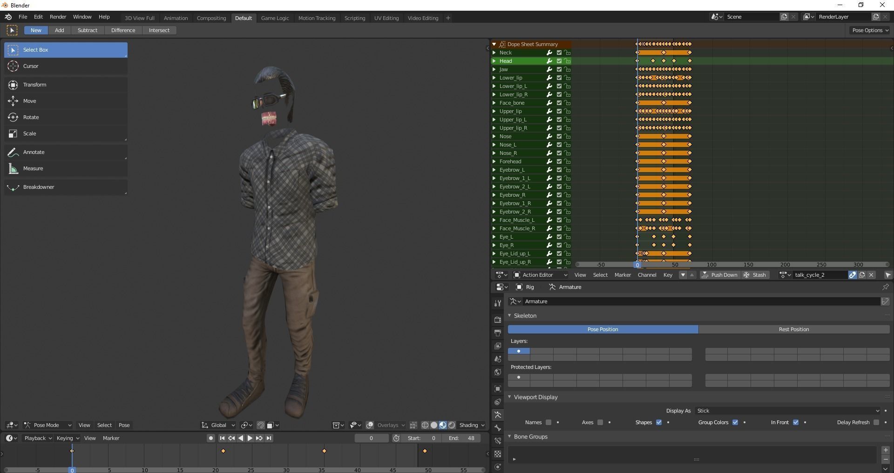Play the animation in reverse
The image size is (894, 473).
(241, 438)
